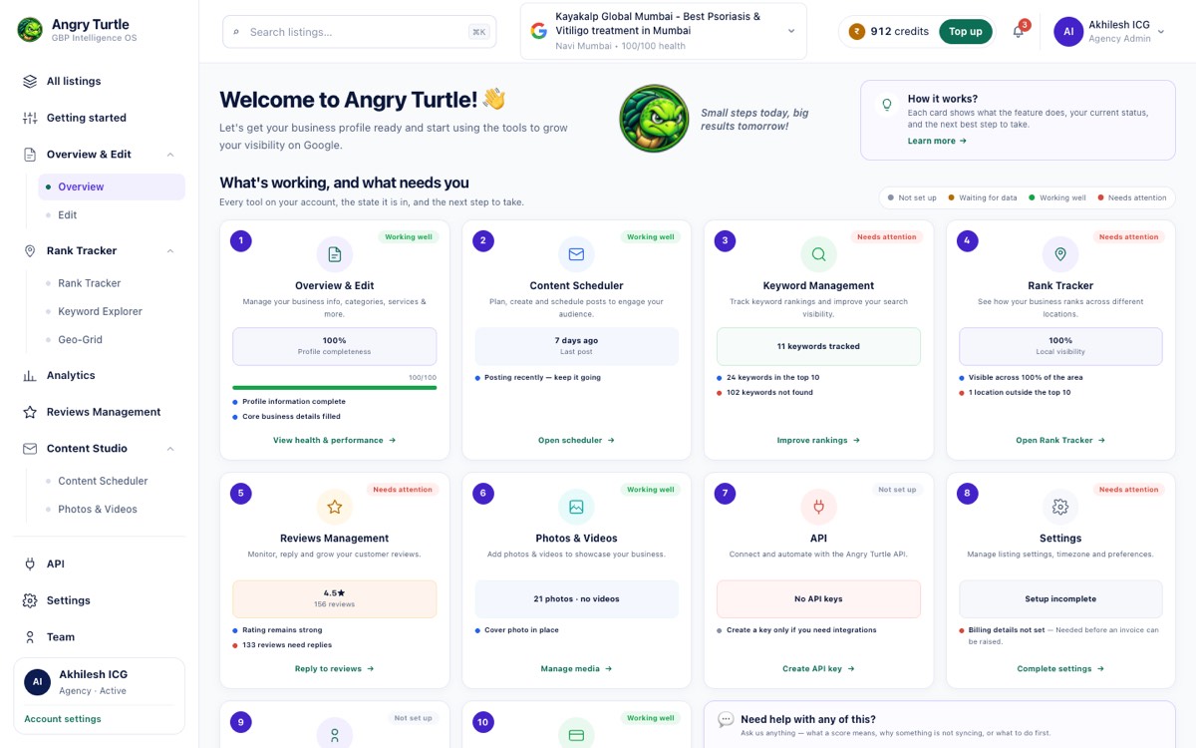
Task: Select Overview in the sidebar
Action: [112, 187]
